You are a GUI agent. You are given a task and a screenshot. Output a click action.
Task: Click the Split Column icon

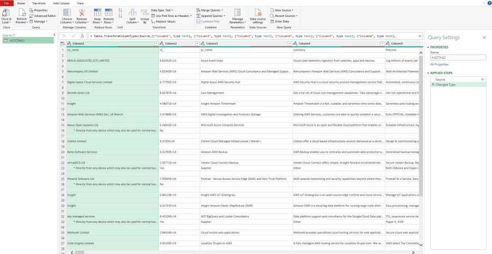coord(132,13)
